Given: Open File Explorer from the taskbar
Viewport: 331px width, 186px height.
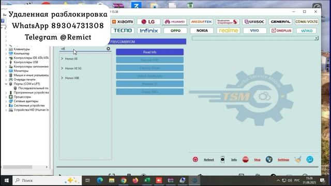Looking at the screenshot, I should (x=112, y=180).
